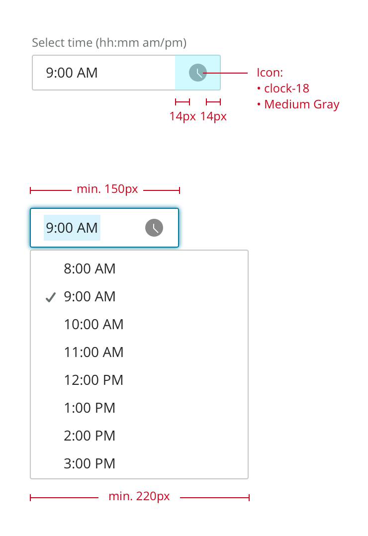Click the highlighted 9:00 AM text in focused field

pyautogui.click(x=72, y=228)
